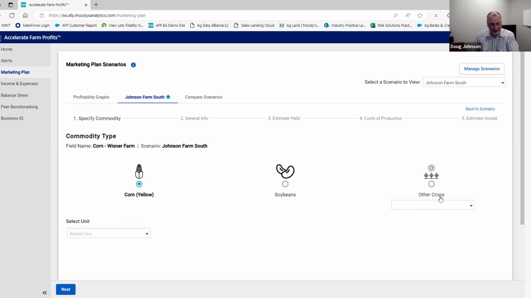
Task: Switch to the Compare Scenarios tab
Action: 204,97
